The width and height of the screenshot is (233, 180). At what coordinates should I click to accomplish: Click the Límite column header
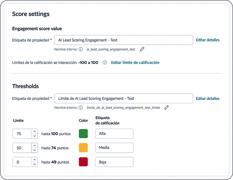point(18,120)
